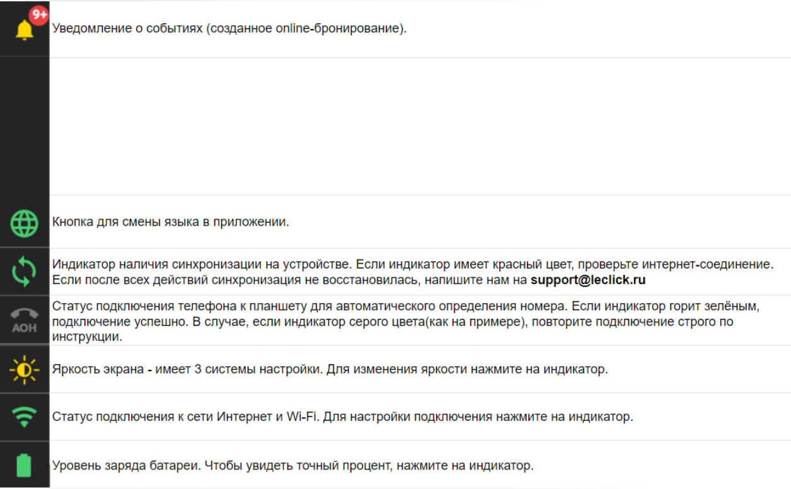Click the support@leclick.ru email address

588,280
